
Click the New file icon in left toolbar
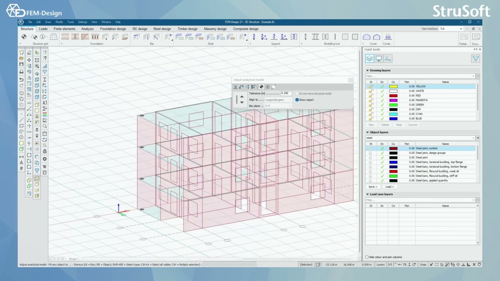point(21,52)
